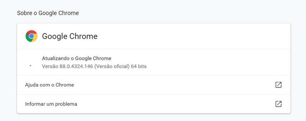Click the word Versão at line start
Viewport: 306px width, 121px height.
click(50, 66)
